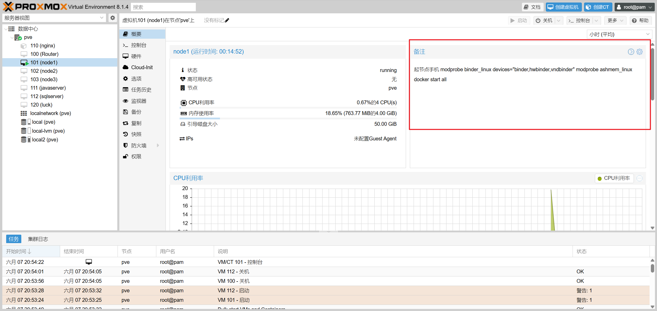Open the Cloud-Init section
The width and height of the screenshot is (657, 311).
pyautogui.click(x=142, y=67)
